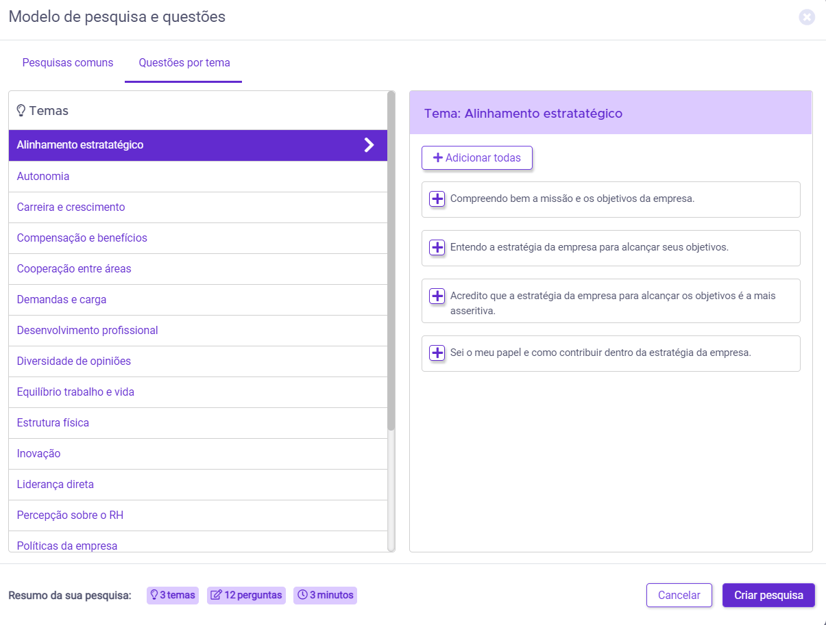826x625 pixels.
Task: Switch to the Pesquisas comuns tab
Action: 68,63
